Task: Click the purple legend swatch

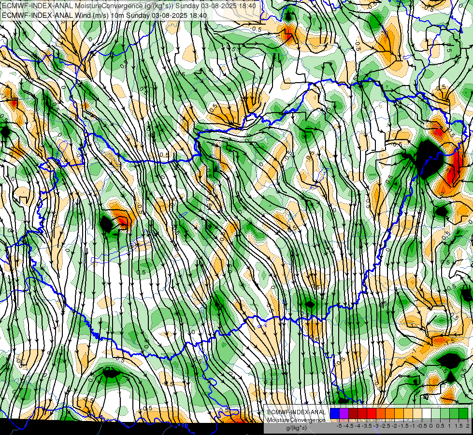Action: tap(344, 413)
